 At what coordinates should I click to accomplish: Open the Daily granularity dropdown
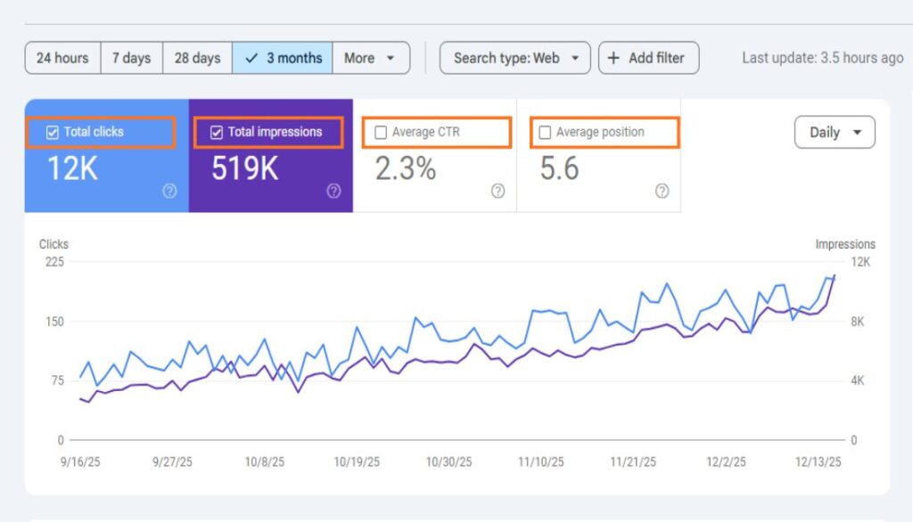click(x=835, y=133)
